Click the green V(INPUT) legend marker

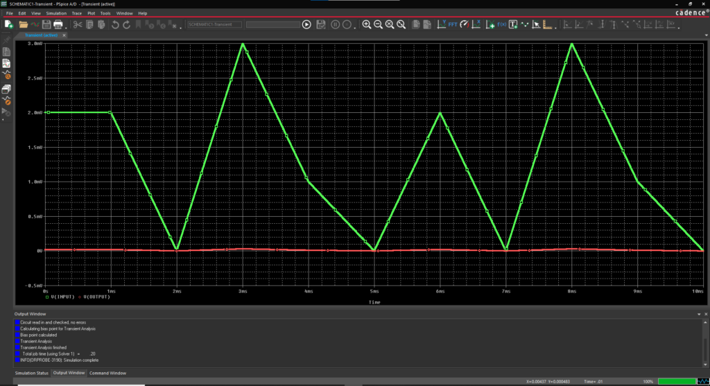[47, 297]
